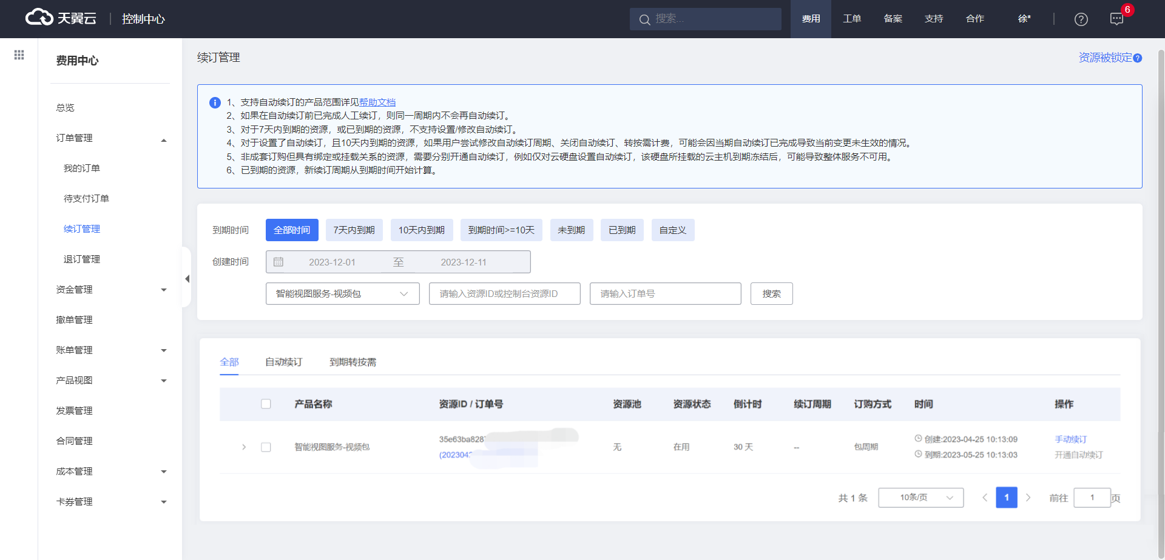Expand the row details chevron
The width and height of the screenshot is (1165, 560).
[244, 447]
